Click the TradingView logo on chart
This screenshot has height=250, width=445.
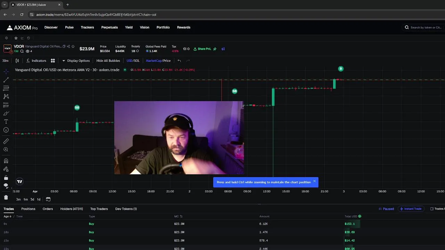[x=20, y=181]
